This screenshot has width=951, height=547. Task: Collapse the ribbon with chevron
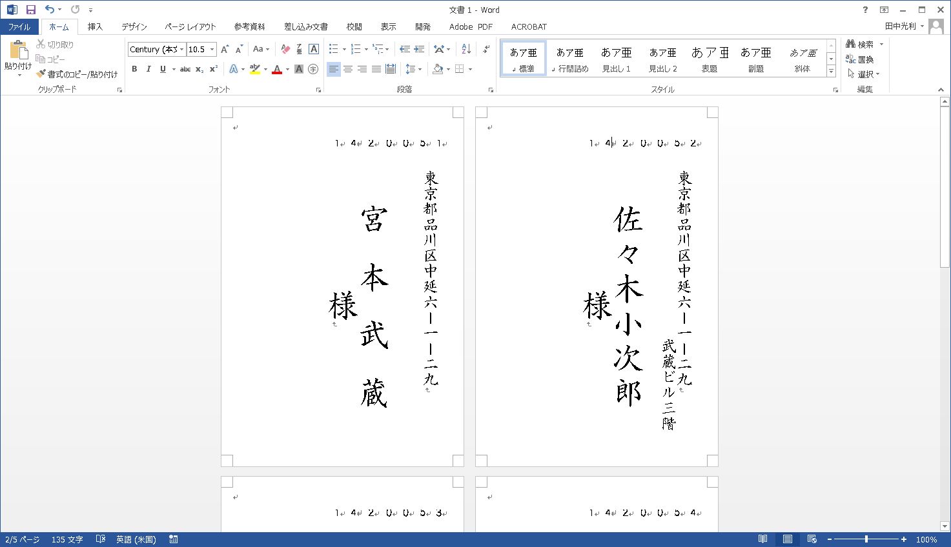point(941,90)
